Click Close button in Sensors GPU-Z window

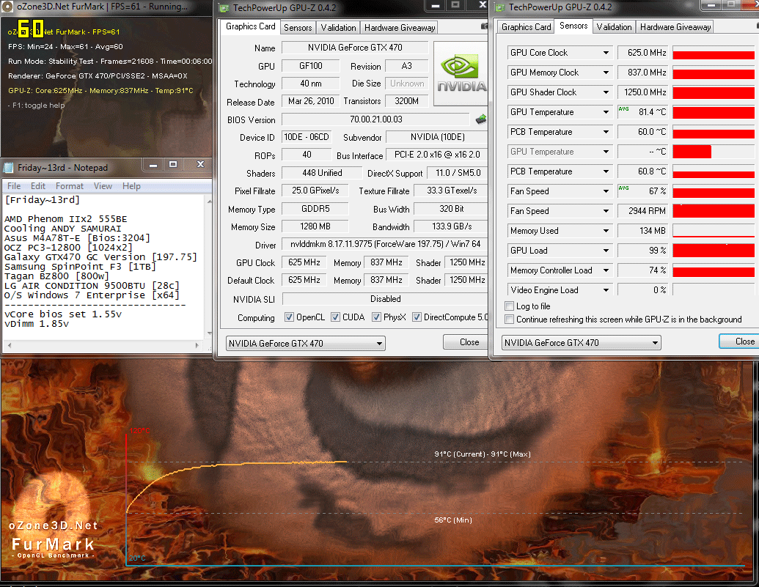click(741, 342)
